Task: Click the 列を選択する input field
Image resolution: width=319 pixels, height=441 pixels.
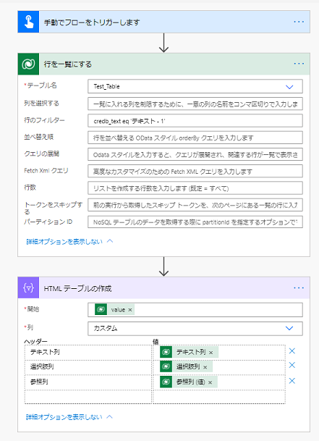Action: click(195, 104)
